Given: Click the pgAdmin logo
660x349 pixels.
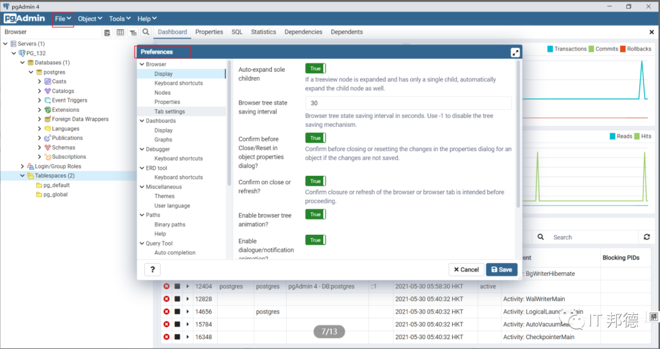Looking at the screenshot, I should pyautogui.click(x=24, y=18).
